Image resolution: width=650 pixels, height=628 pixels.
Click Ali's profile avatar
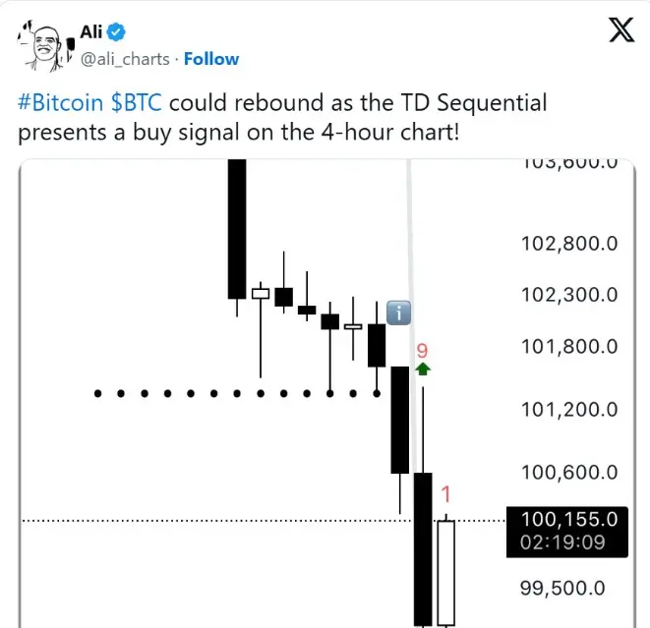pos(42,44)
